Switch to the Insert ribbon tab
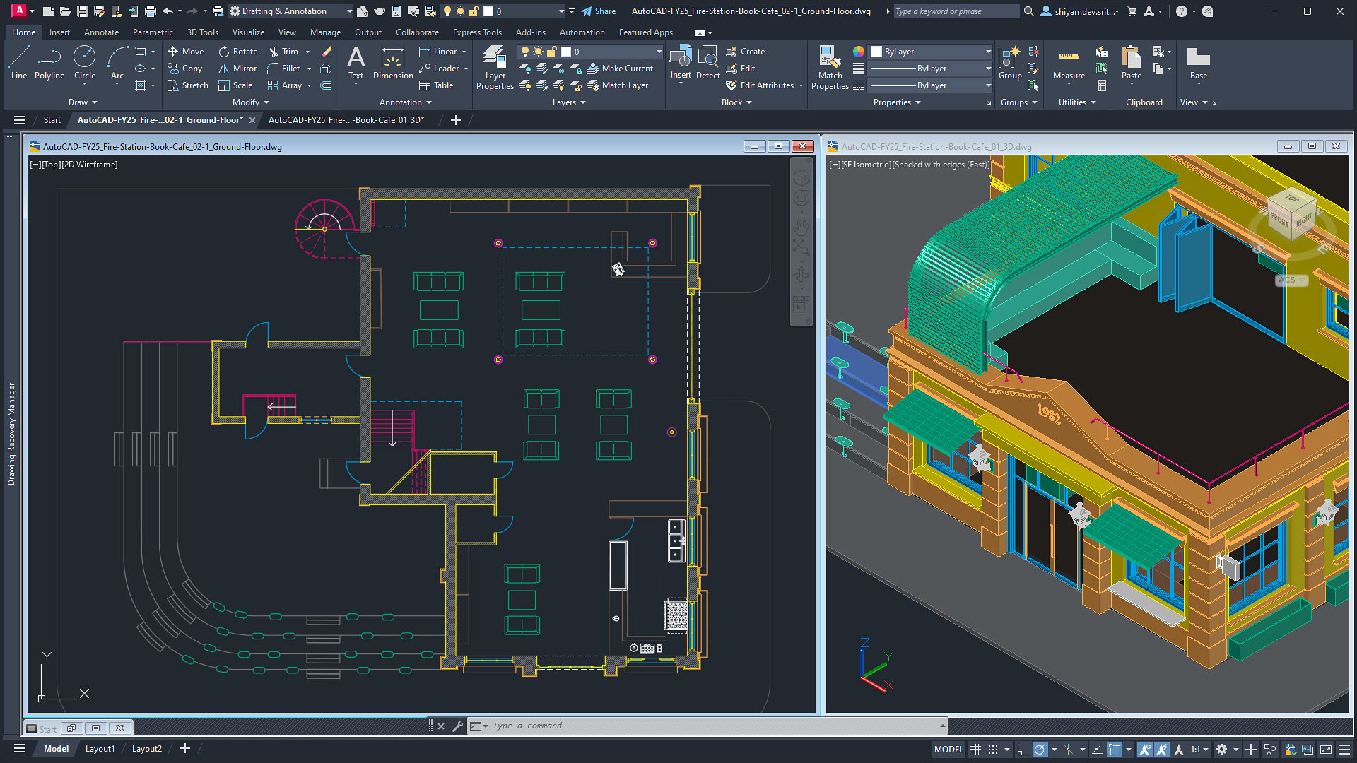Viewport: 1357px width, 763px height. coord(59,32)
